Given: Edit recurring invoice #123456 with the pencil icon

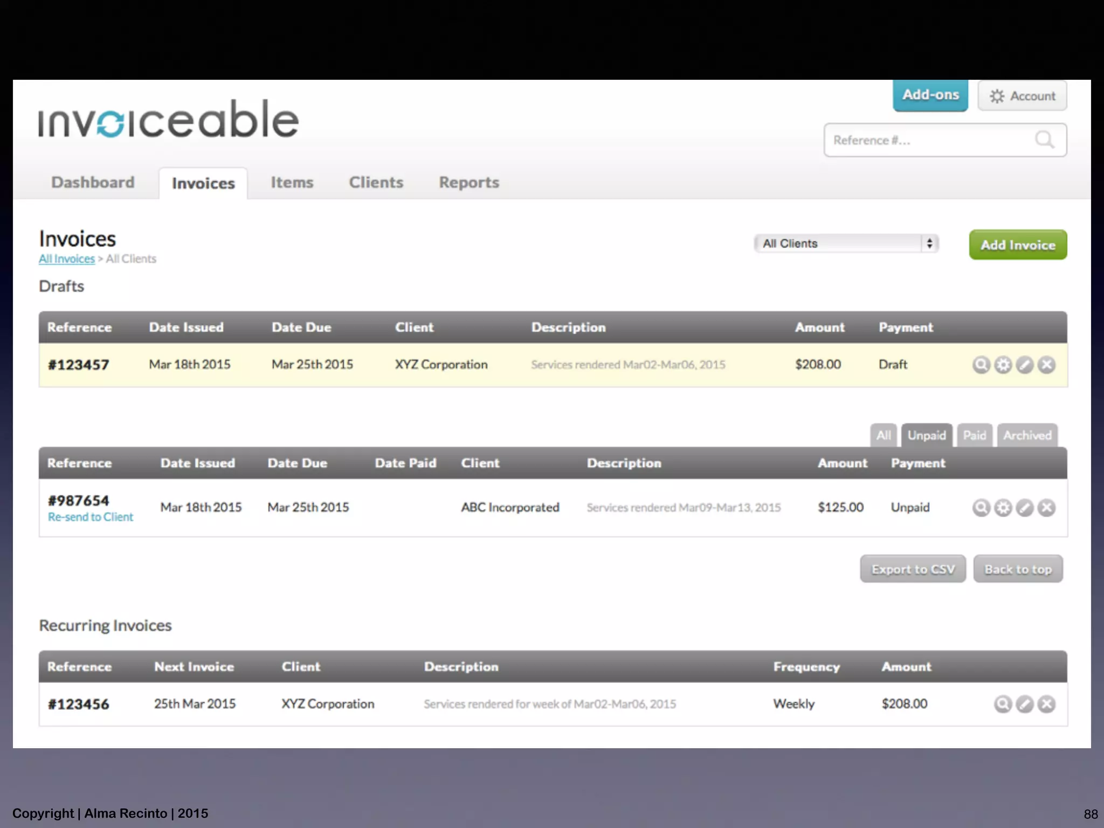Looking at the screenshot, I should [x=1025, y=704].
